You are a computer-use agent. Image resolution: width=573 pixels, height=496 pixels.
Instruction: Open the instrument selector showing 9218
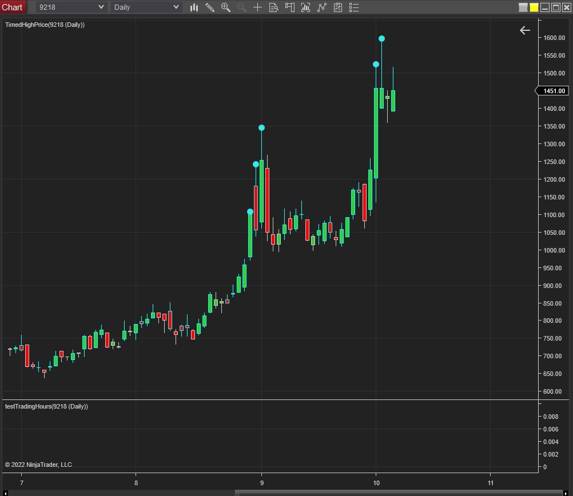(71, 7)
